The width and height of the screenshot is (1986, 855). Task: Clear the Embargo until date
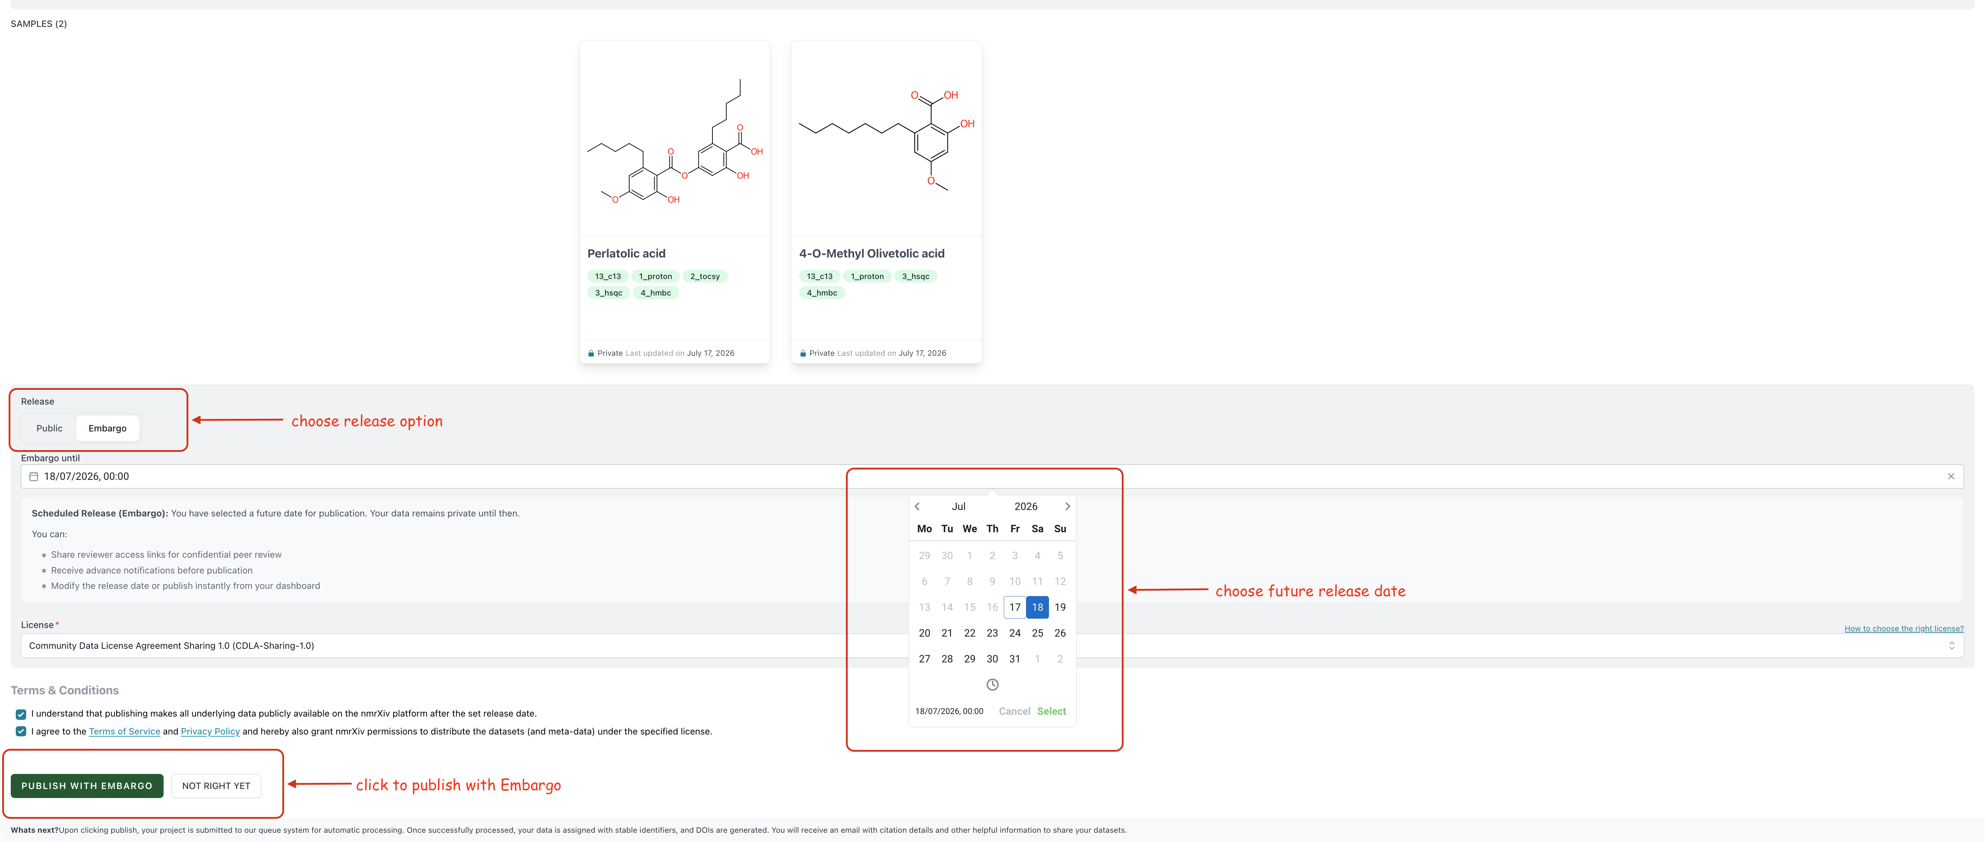point(1950,477)
